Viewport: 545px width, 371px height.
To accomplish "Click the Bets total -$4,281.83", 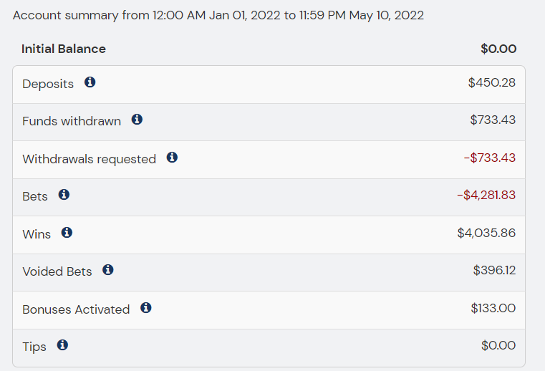I will [486, 195].
